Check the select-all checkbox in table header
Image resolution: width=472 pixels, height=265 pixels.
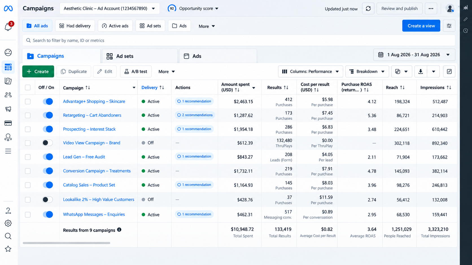pos(28,87)
